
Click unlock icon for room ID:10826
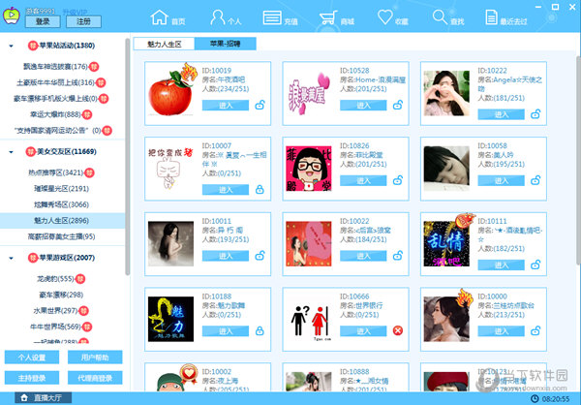coord(398,180)
